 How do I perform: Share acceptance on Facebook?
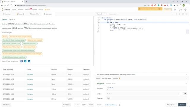[x=22, y=61]
